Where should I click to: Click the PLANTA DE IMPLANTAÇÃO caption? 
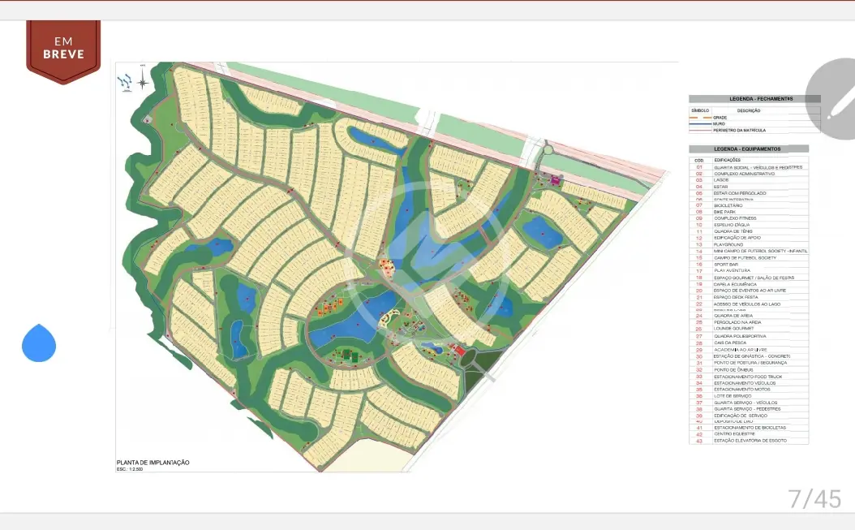coord(153,463)
